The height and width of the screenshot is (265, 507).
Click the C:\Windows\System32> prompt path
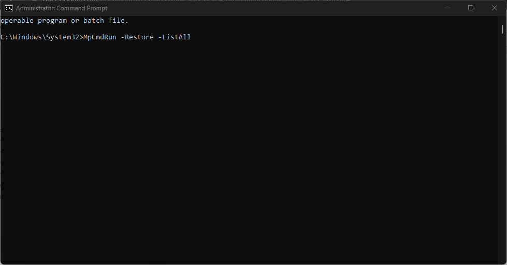point(41,37)
